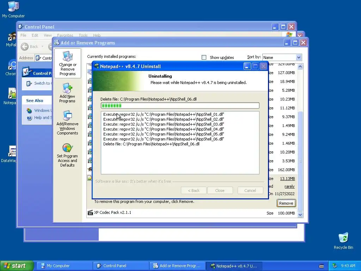Image resolution: width=361 pixels, height=271 pixels.
Task: Toggle the Show updates checkbox
Action: click(204, 58)
